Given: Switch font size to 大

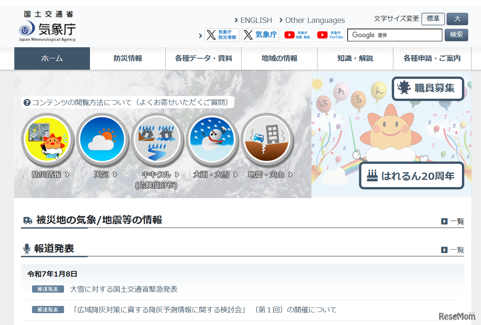Looking at the screenshot, I should click(457, 19).
